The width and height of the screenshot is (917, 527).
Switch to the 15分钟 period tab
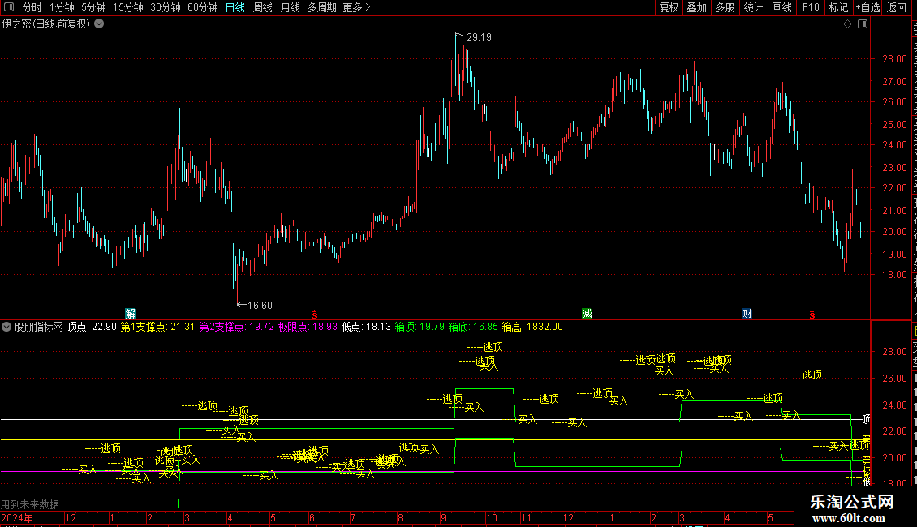[128, 7]
